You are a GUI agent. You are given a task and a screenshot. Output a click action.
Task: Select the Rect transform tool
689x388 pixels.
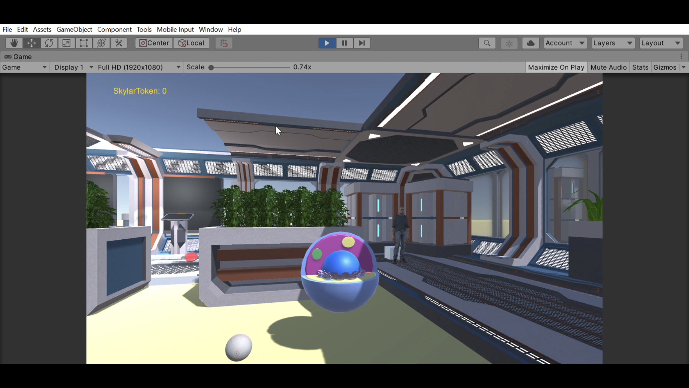tap(84, 43)
